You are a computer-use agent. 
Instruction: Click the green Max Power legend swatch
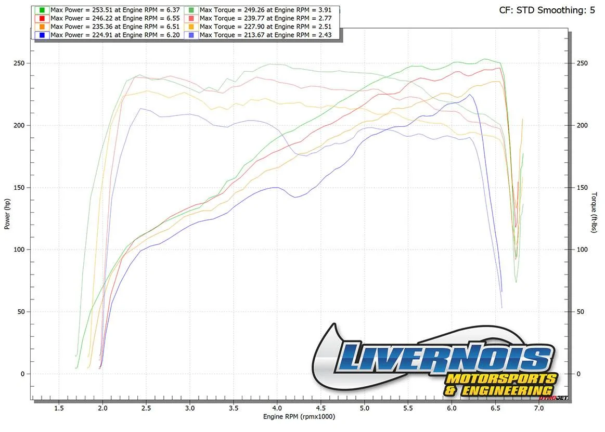42,10
